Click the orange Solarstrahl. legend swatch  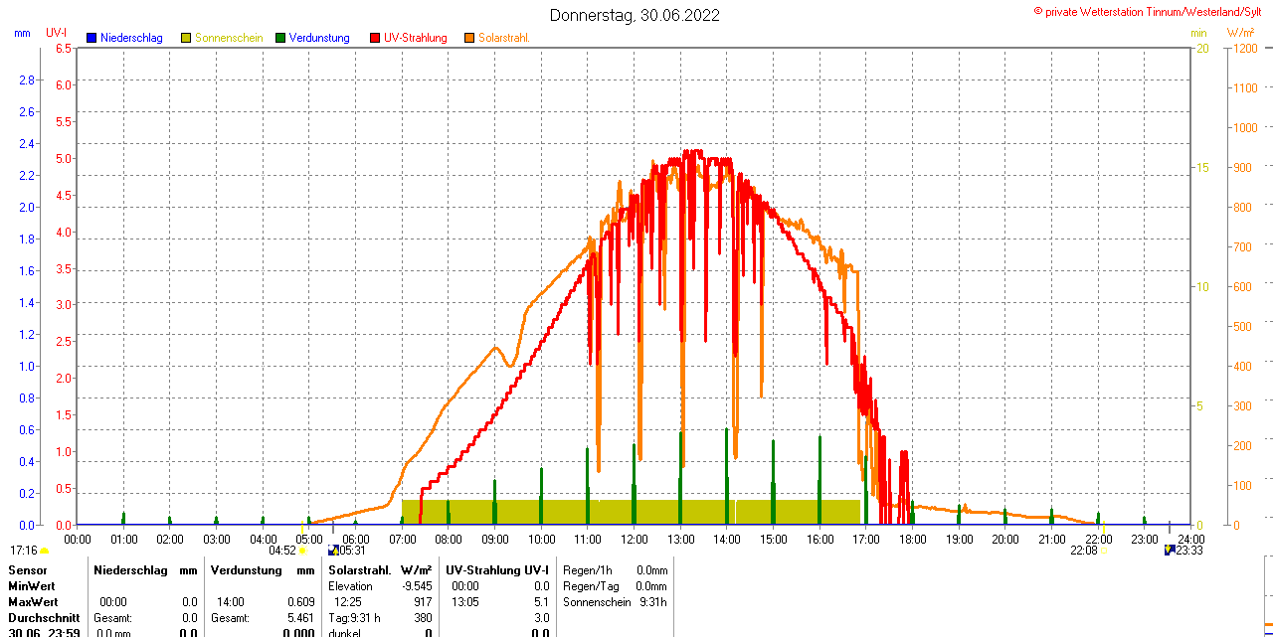click(469, 38)
